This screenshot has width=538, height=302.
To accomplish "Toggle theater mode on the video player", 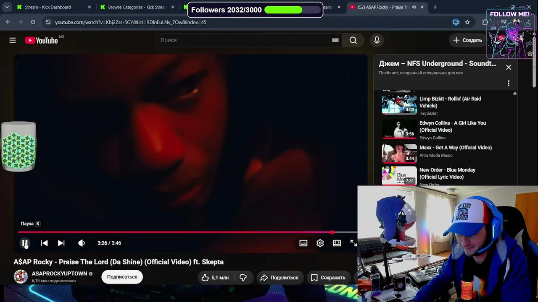I will (x=337, y=243).
